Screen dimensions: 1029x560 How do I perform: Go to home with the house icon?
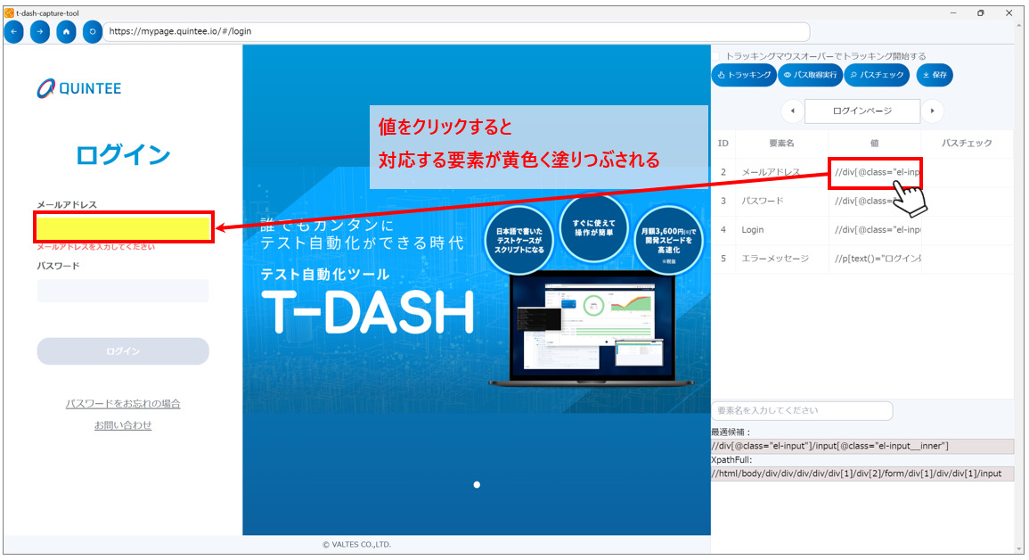[x=66, y=31]
